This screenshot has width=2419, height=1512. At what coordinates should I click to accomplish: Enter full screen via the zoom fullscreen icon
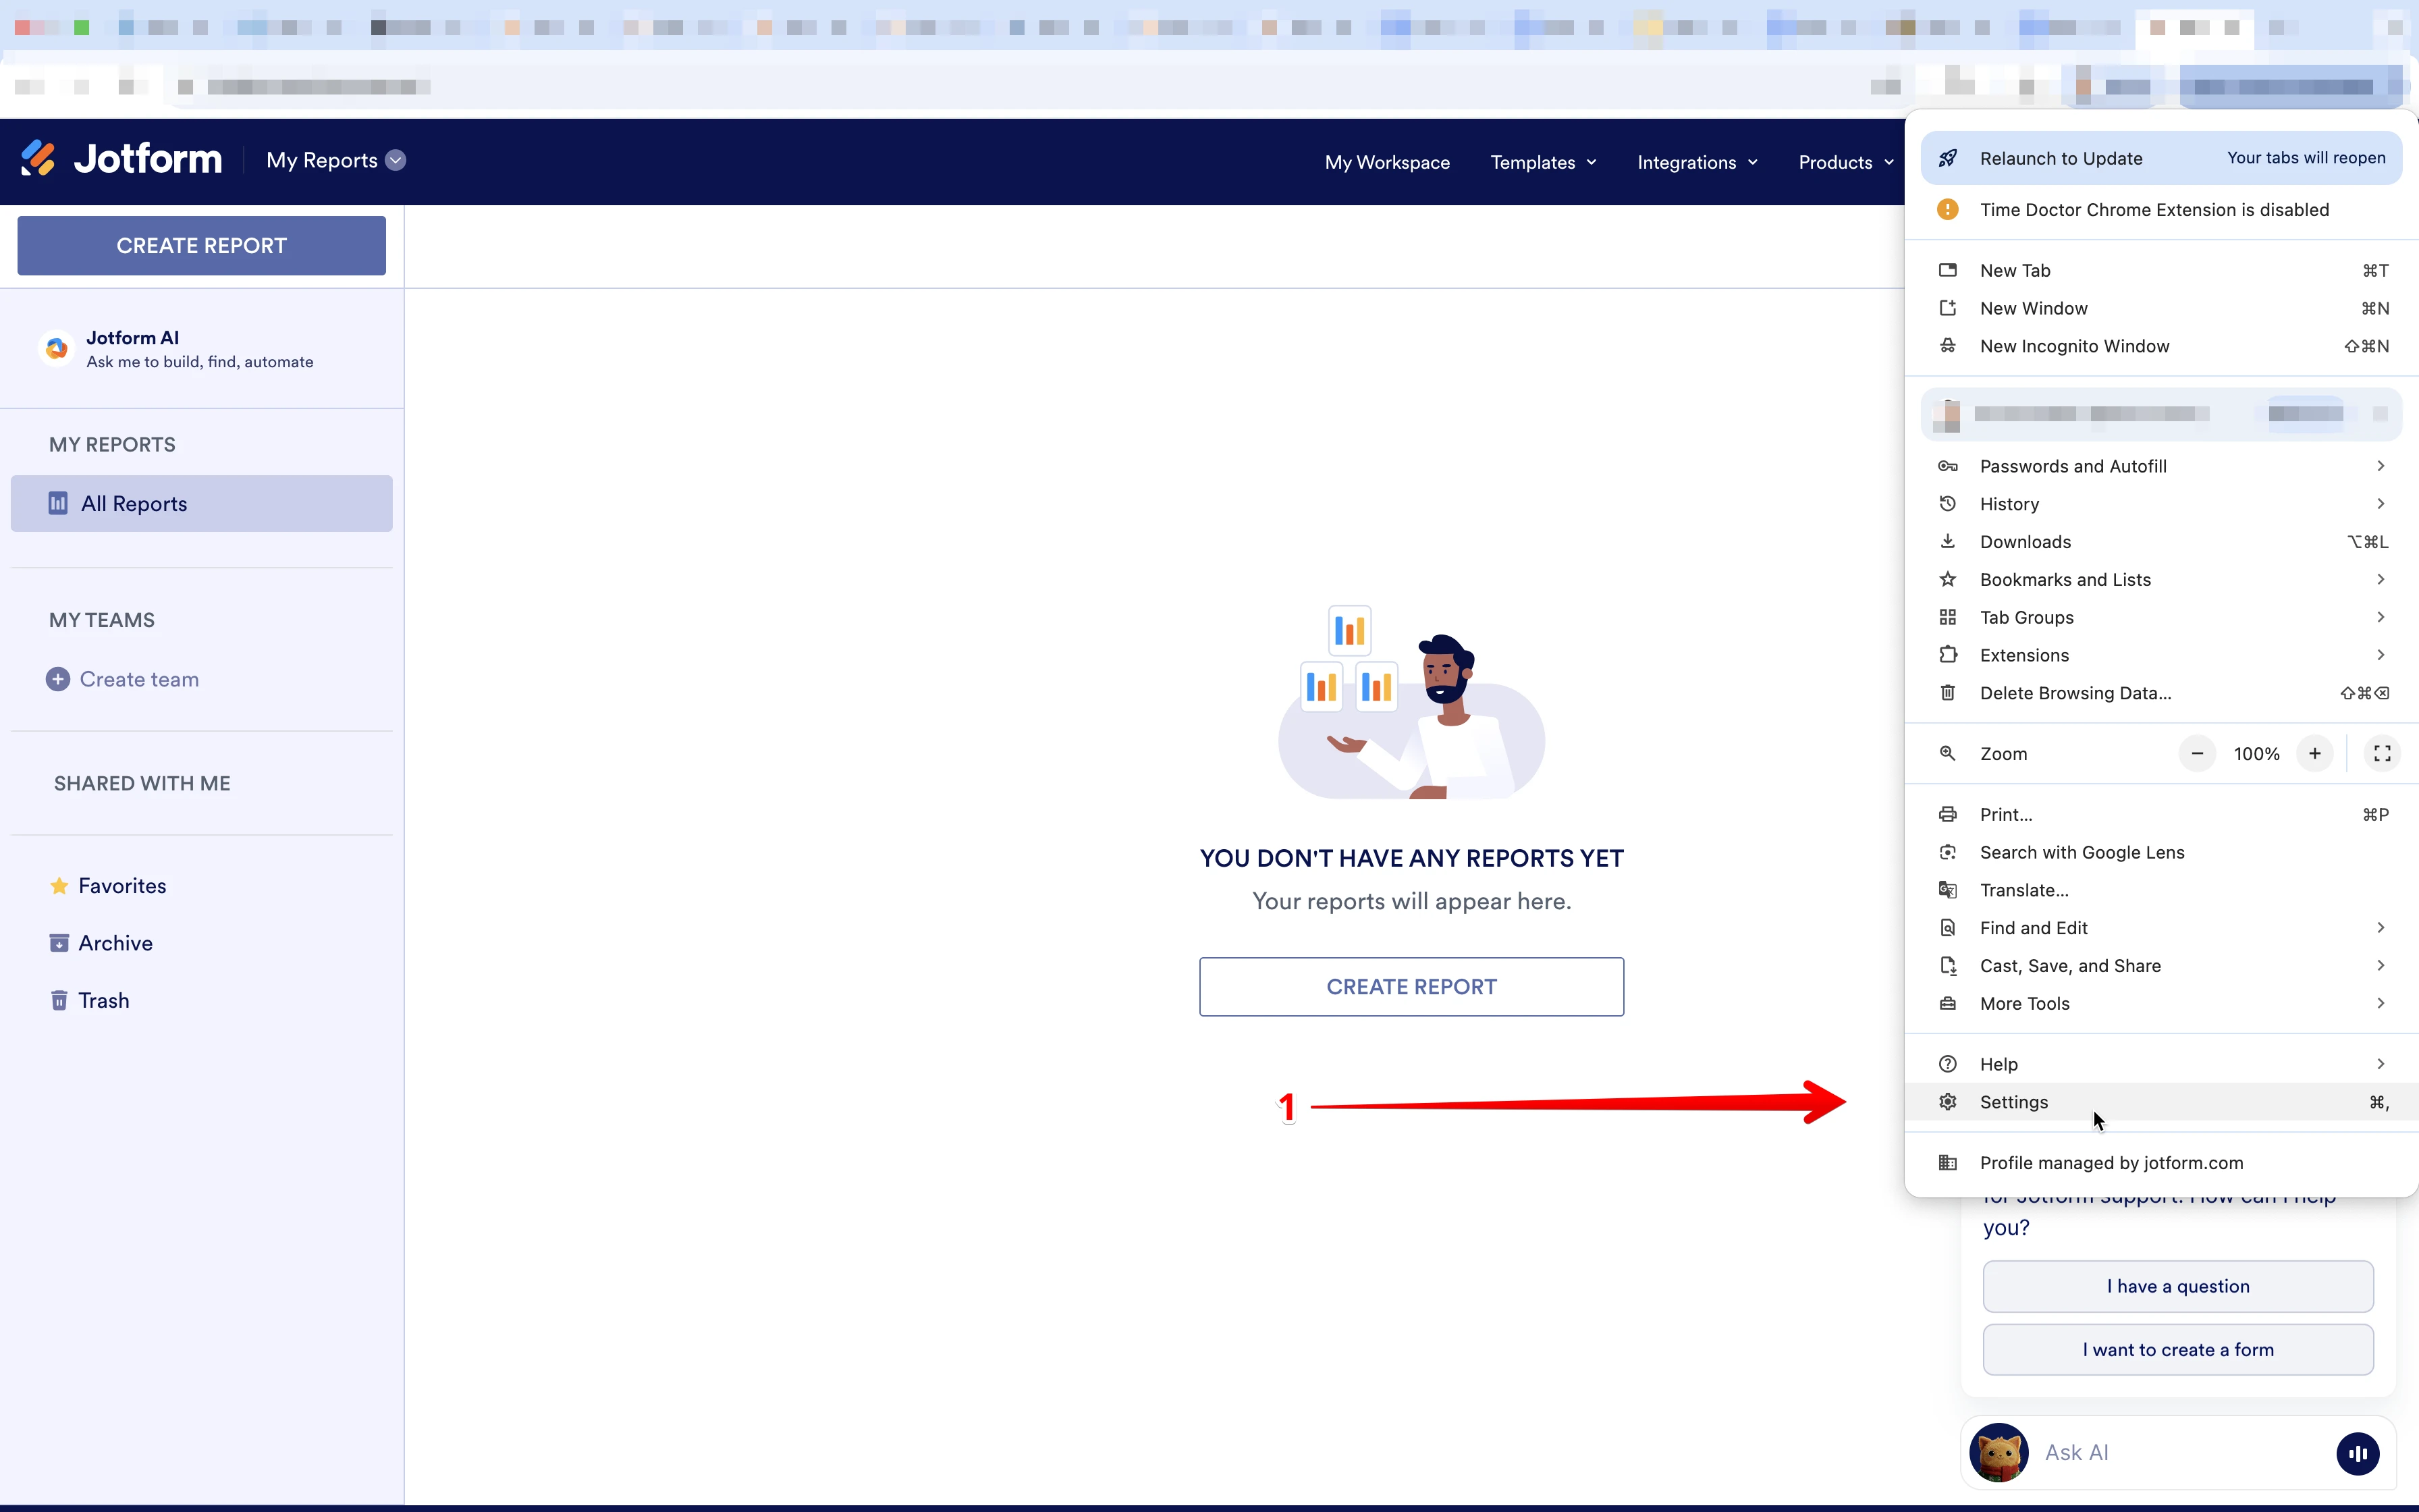pos(2381,753)
